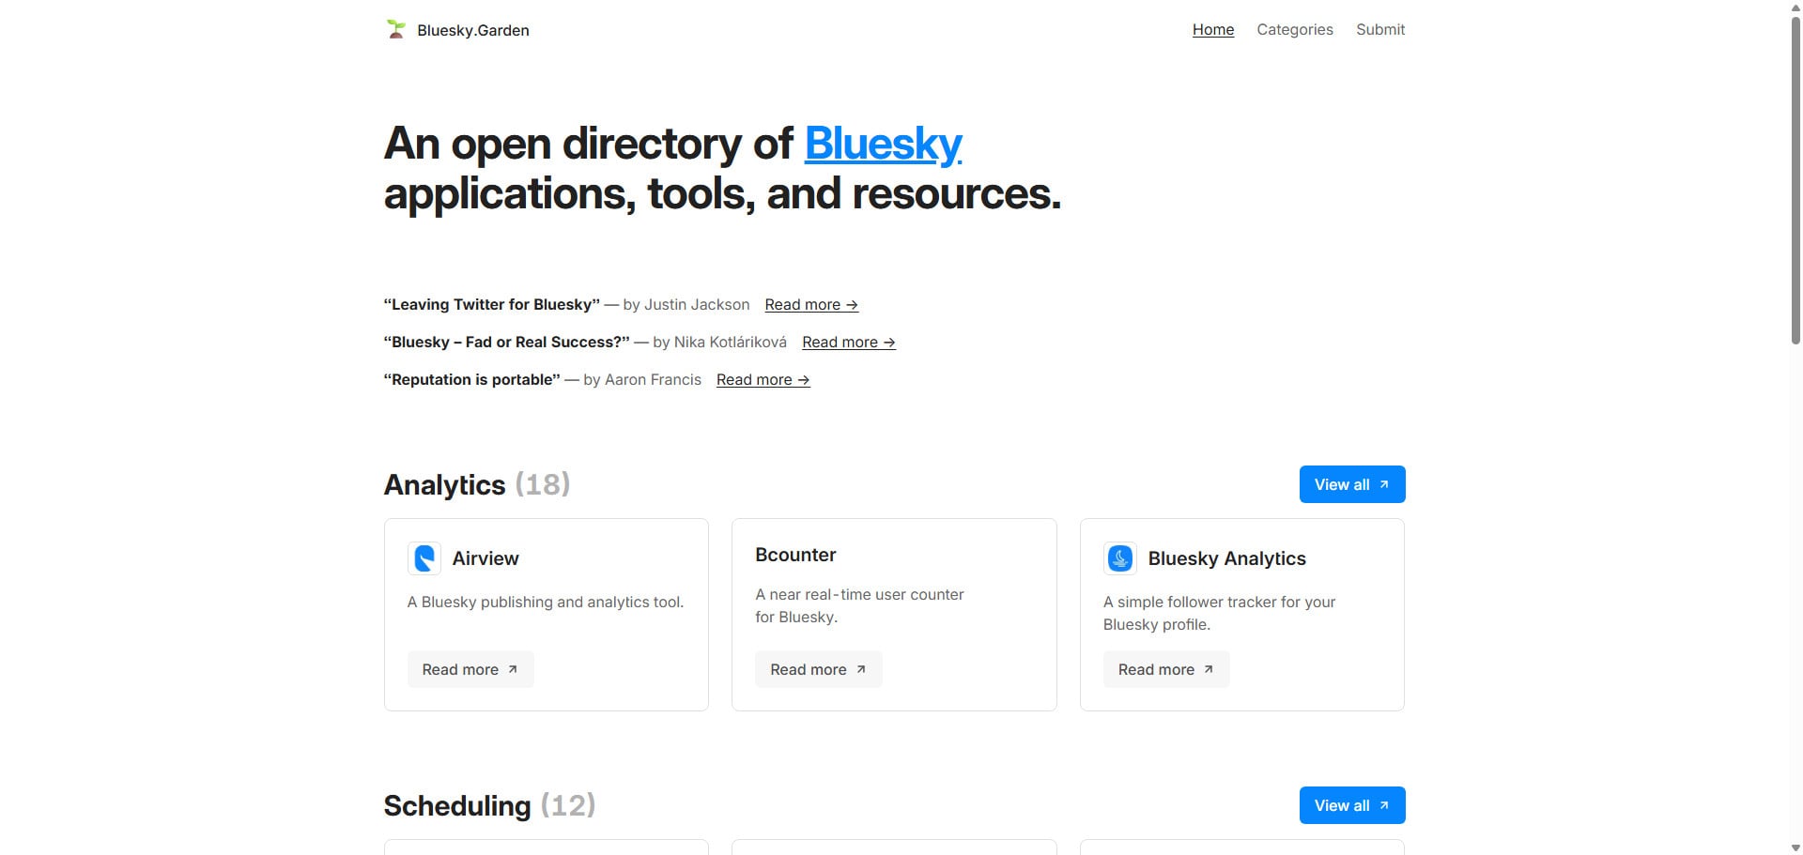This screenshot has width=1803, height=855.
Task: Read more about "Leaving Twitter for Bluesky"
Action: [811, 304]
